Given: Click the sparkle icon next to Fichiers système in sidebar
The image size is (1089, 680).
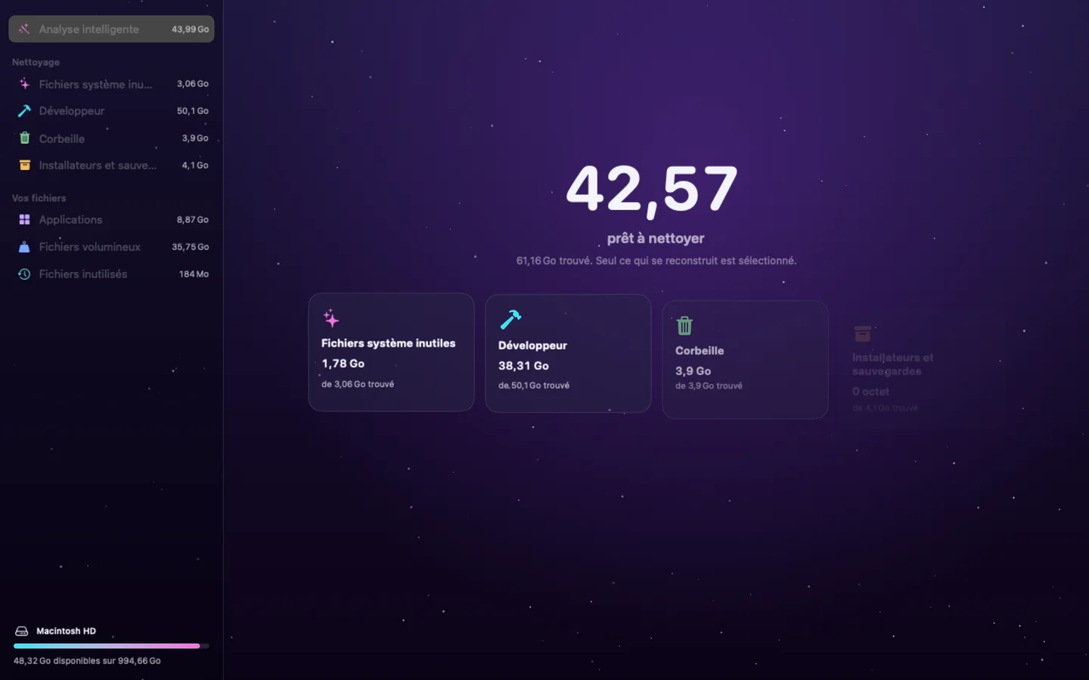Looking at the screenshot, I should click(x=24, y=84).
